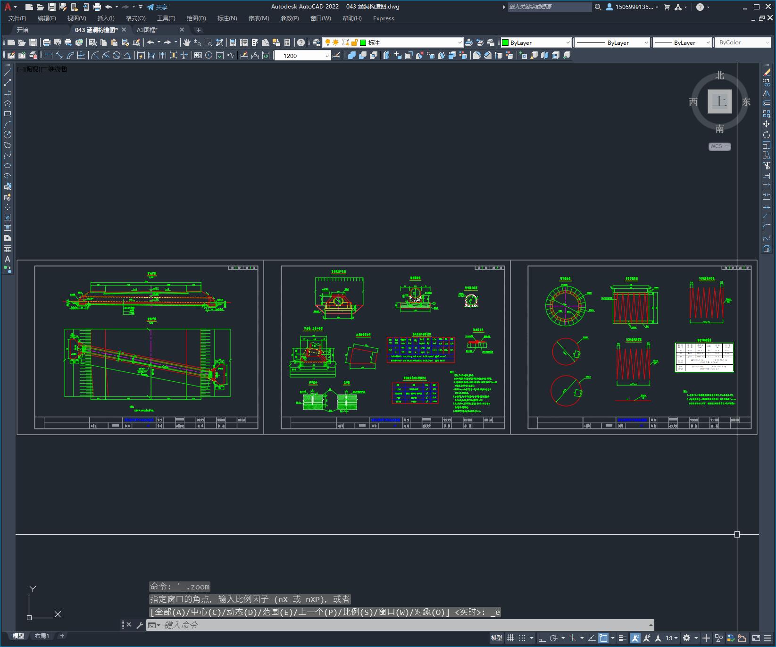Open the color control ByLayer dropdown

[536, 42]
